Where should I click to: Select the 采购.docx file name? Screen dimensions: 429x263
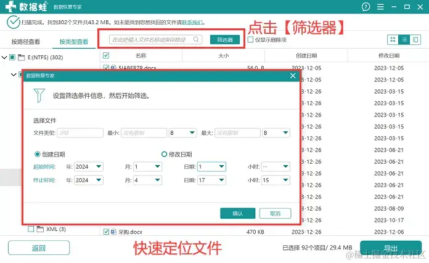(x=130, y=232)
